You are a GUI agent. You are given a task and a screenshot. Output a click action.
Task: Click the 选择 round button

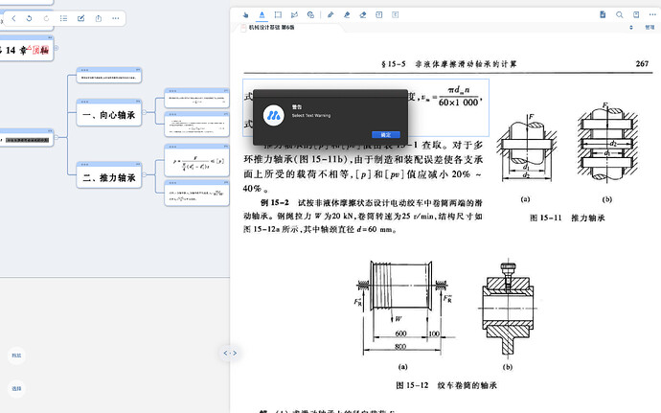click(16, 388)
